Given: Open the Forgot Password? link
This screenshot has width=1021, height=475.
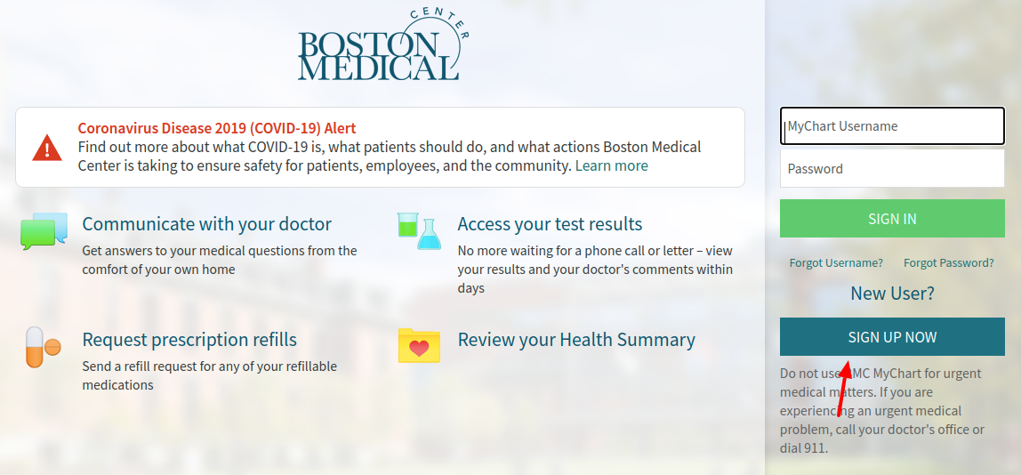Looking at the screenshot, I should (949, 262).
